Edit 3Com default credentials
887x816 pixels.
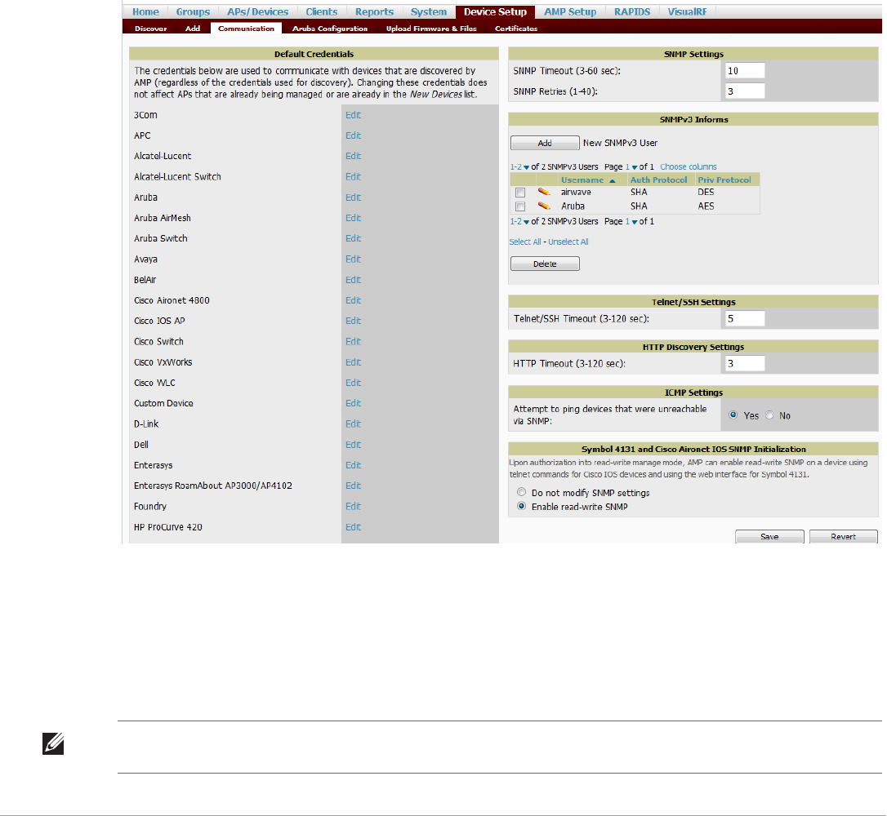(x=353, y=115)
